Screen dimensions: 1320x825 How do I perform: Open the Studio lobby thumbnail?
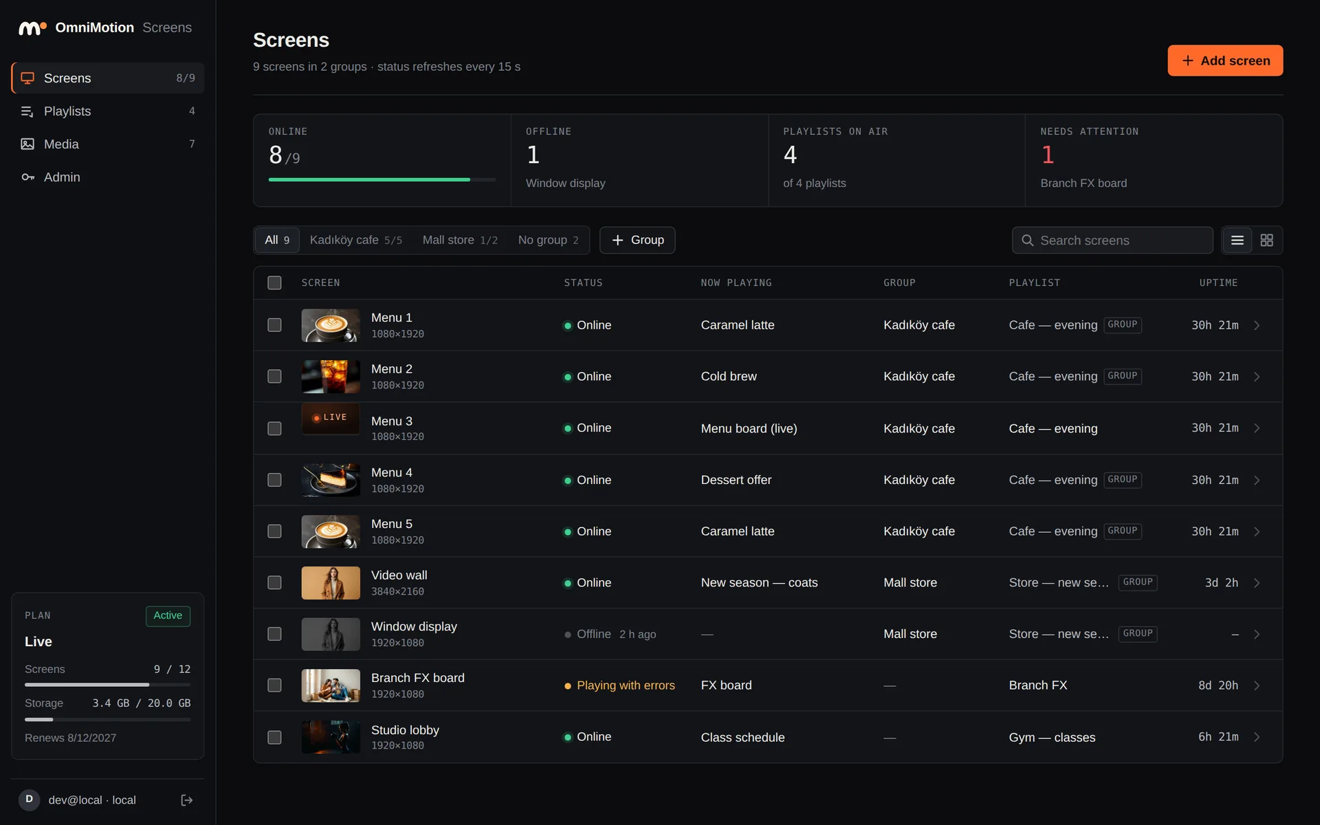(331, 737)
